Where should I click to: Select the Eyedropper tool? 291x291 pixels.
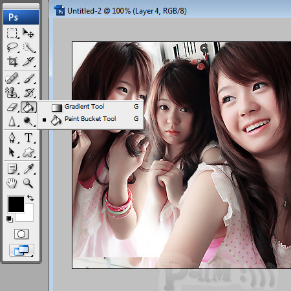pyautogui.click(x=28, y=169)
